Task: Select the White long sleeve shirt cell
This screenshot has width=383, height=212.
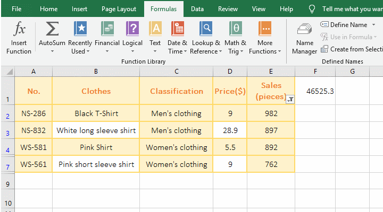Action: click(96, 130)
